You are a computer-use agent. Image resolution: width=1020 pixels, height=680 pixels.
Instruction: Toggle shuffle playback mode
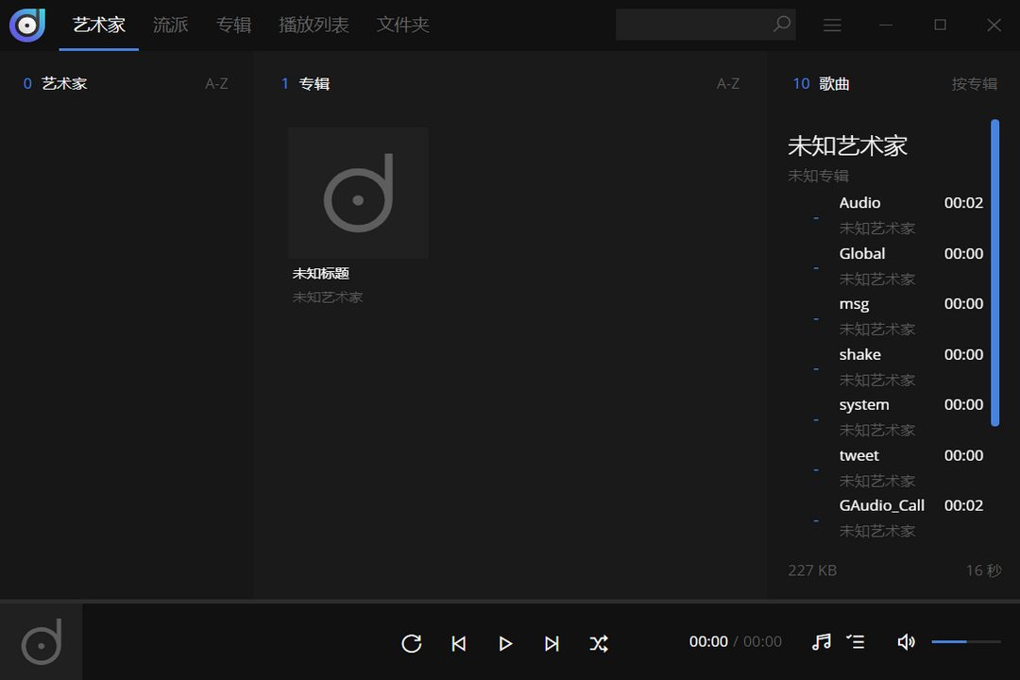tap(599, 643)
